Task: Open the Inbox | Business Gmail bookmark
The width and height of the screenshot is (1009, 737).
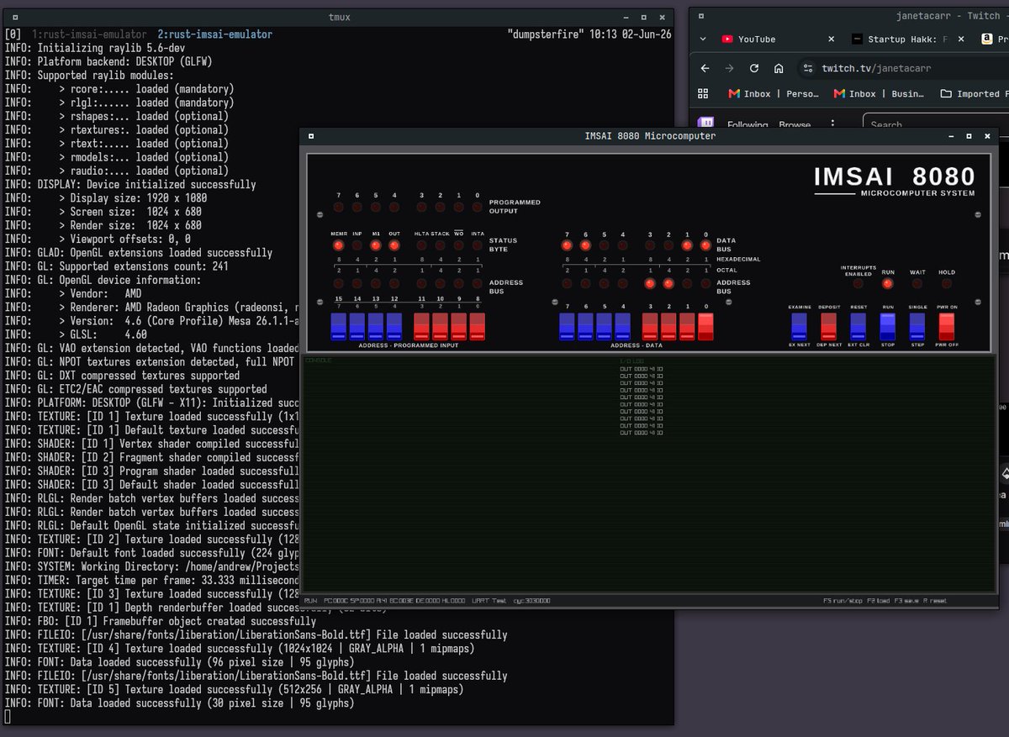Action: 879,94
